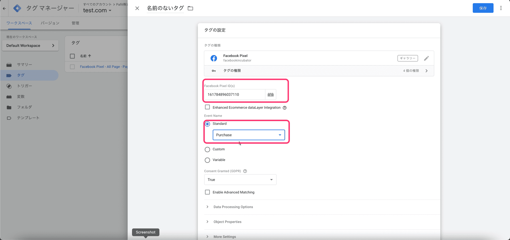The height and width of the screenshot is (240, 510).
Task: Enable Enhanced Ecommerce dataLayer Integration checkbox
Action: pos(207,107)
